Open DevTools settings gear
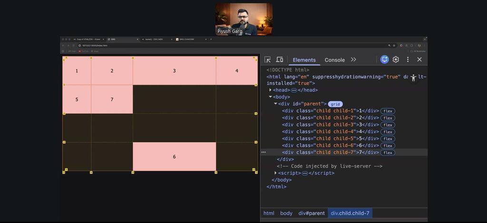 click(396, 59)
